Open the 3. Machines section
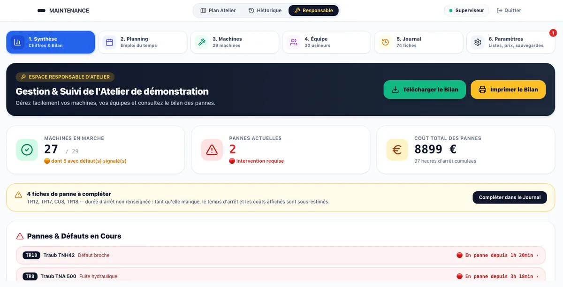Screen dimensions: 563x287 [235, 42]
